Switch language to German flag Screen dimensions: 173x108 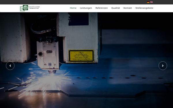[x=148, y=2]
